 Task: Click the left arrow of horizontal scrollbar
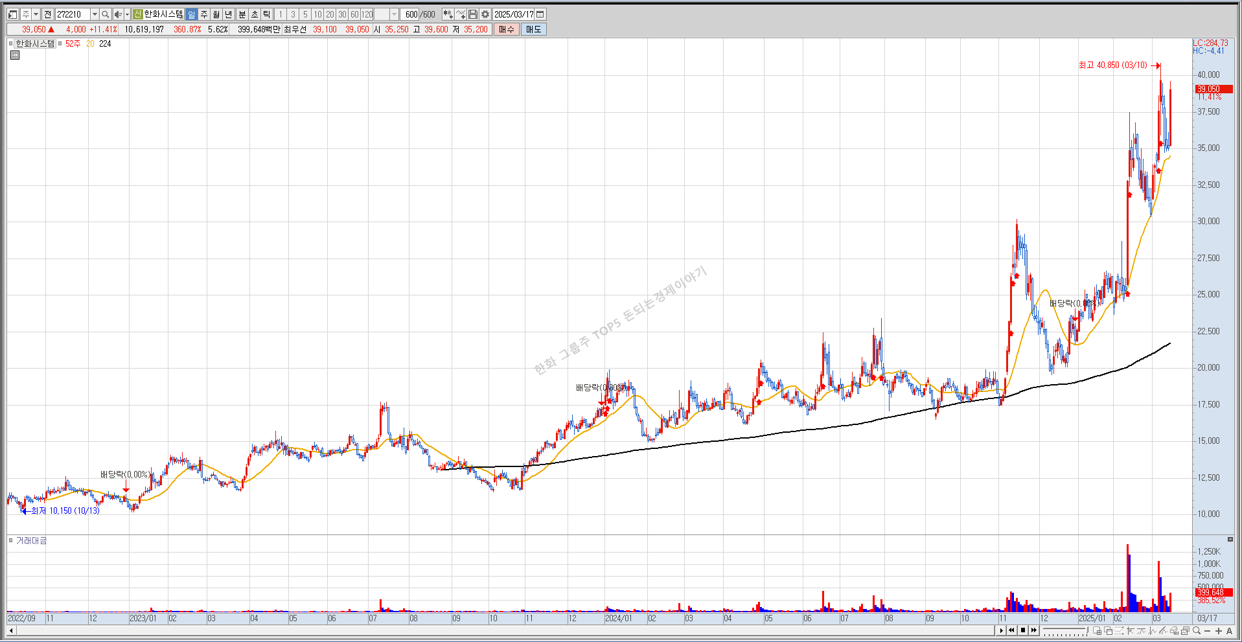tap(10, 630)
